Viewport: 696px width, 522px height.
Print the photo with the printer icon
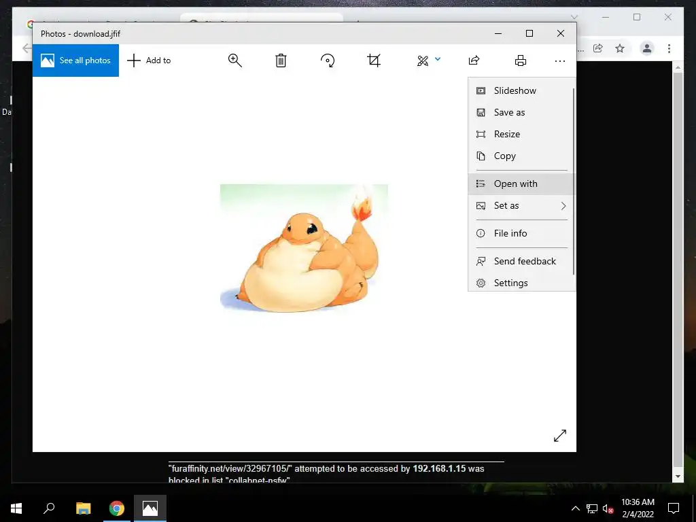tap(521, 60)
